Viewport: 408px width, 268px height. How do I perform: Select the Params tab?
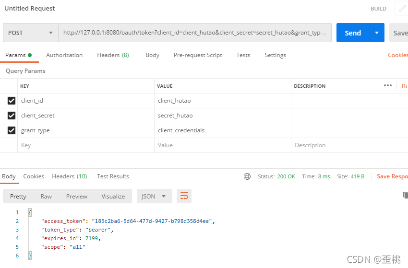pos(18,55)
